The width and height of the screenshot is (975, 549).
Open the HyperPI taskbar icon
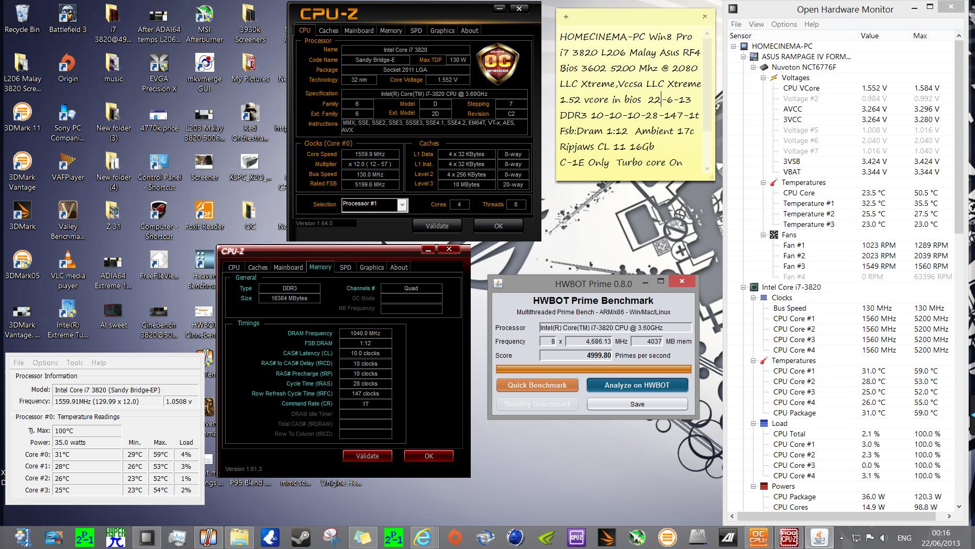tap(116, 537)
